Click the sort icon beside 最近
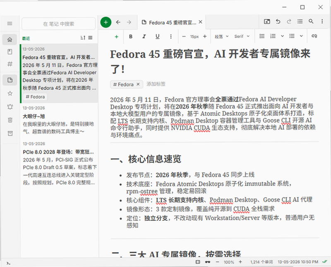The width and height of the screenshot is (331, 267). (x=83, y=38)
